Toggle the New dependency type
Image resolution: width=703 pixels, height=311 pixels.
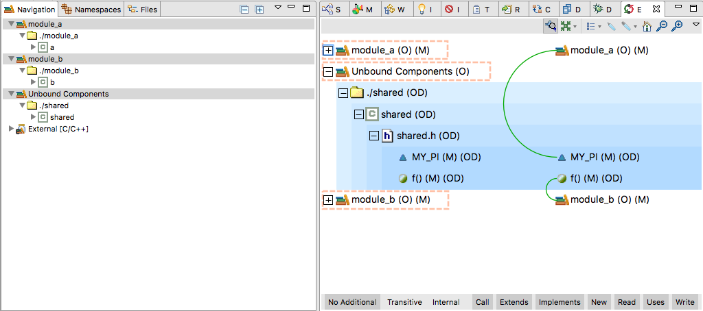[599, 302]
